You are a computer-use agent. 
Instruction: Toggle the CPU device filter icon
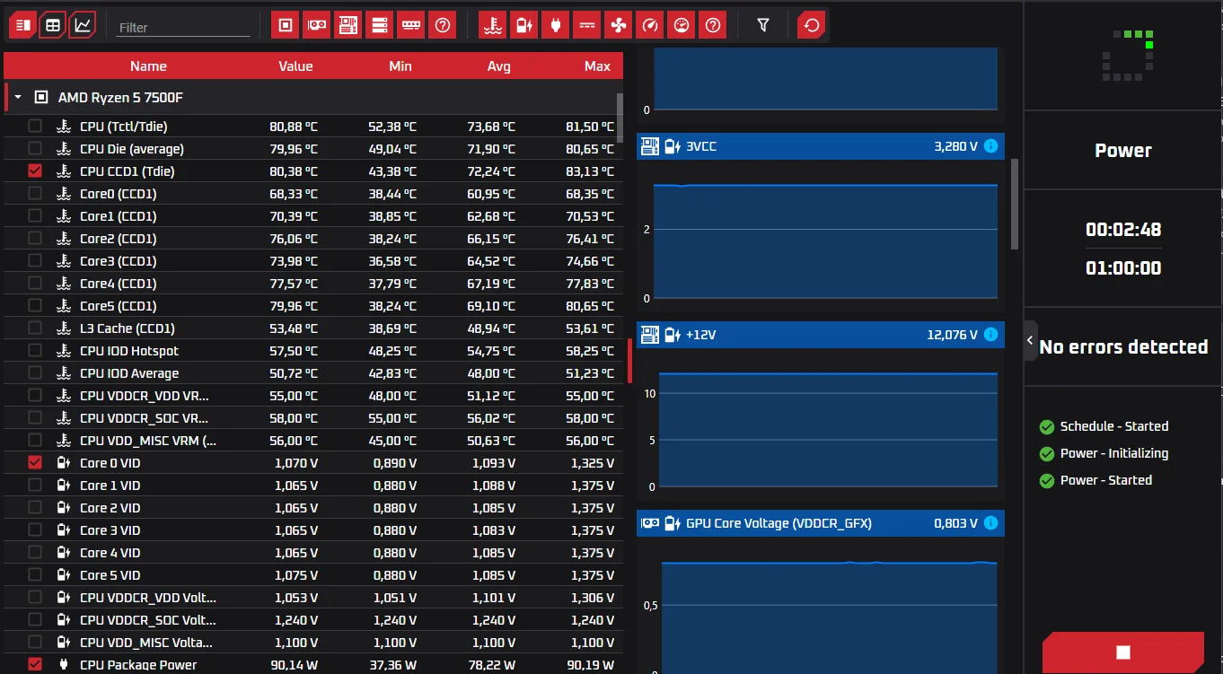coord(286,25)
